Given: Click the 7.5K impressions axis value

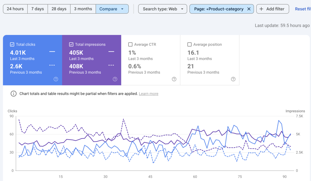Looking at the screenshot, I should [x=299, y=116].
